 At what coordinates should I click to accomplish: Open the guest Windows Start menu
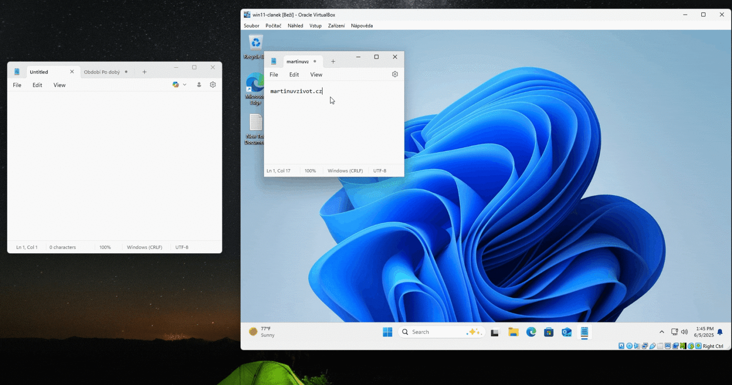tap(388, 332)
